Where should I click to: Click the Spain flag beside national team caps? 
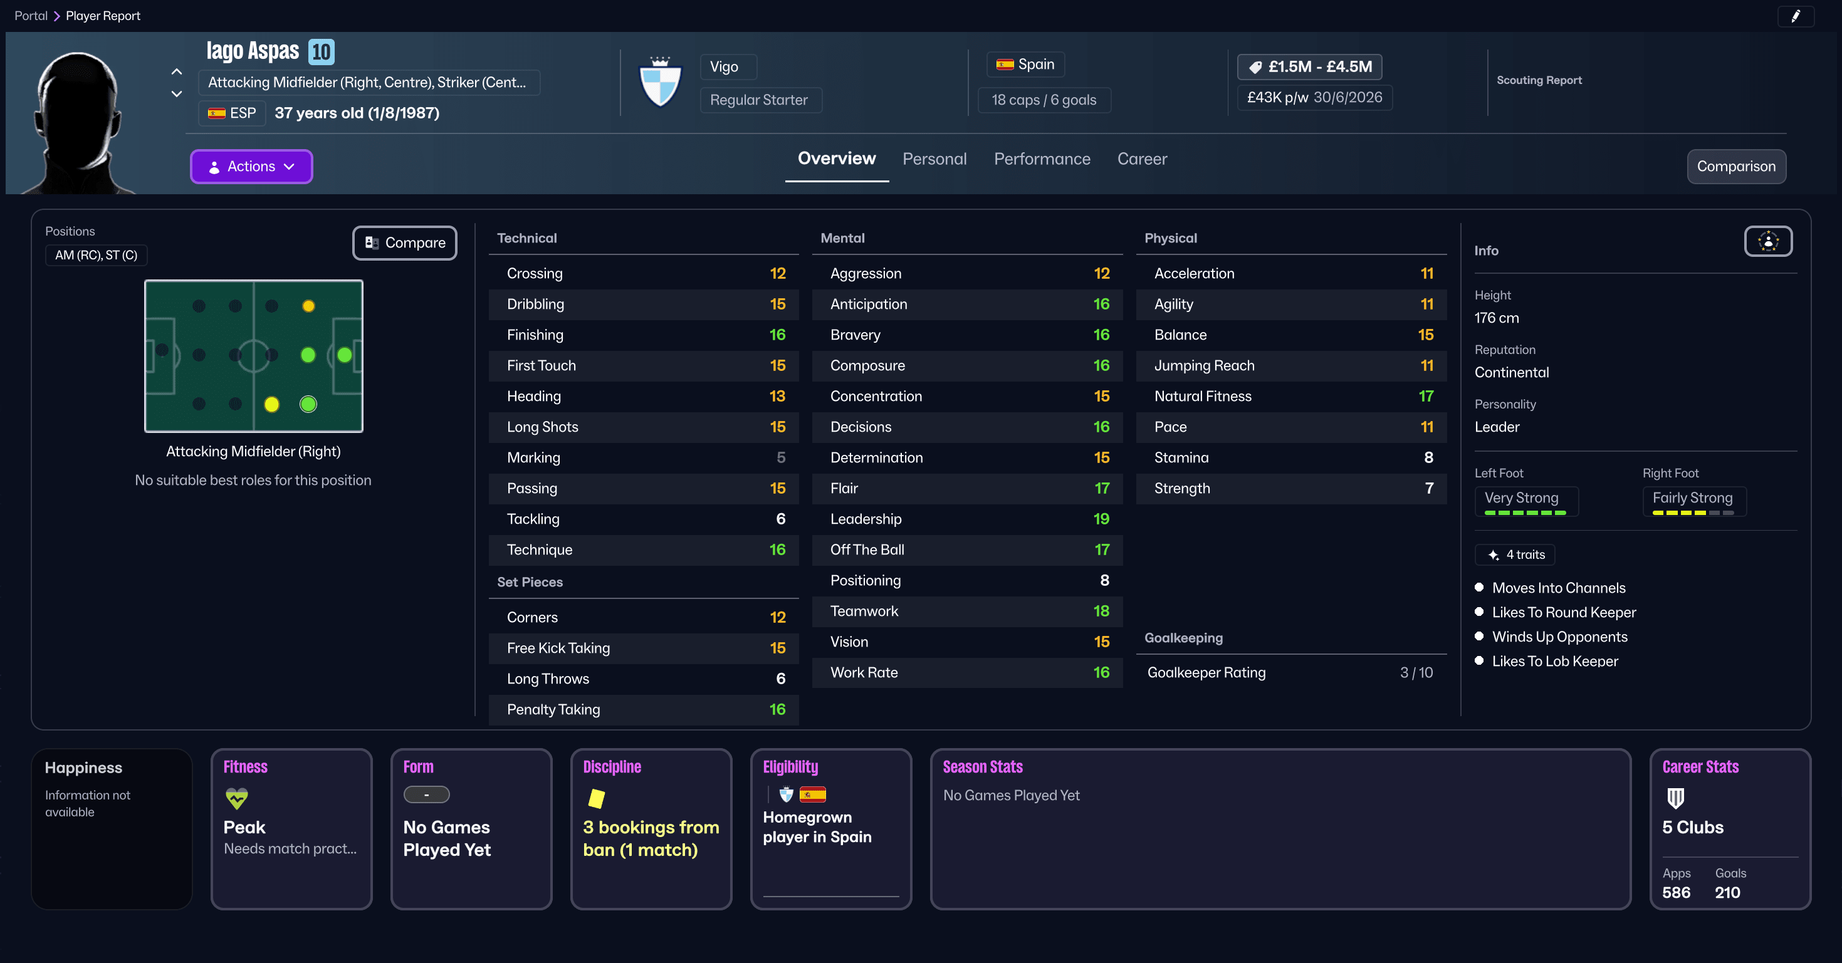(1005, 64)
